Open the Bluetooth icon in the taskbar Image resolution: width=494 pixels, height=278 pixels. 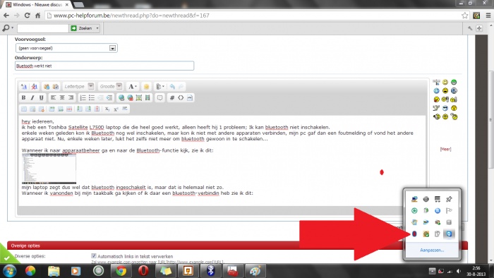point(210,270)
